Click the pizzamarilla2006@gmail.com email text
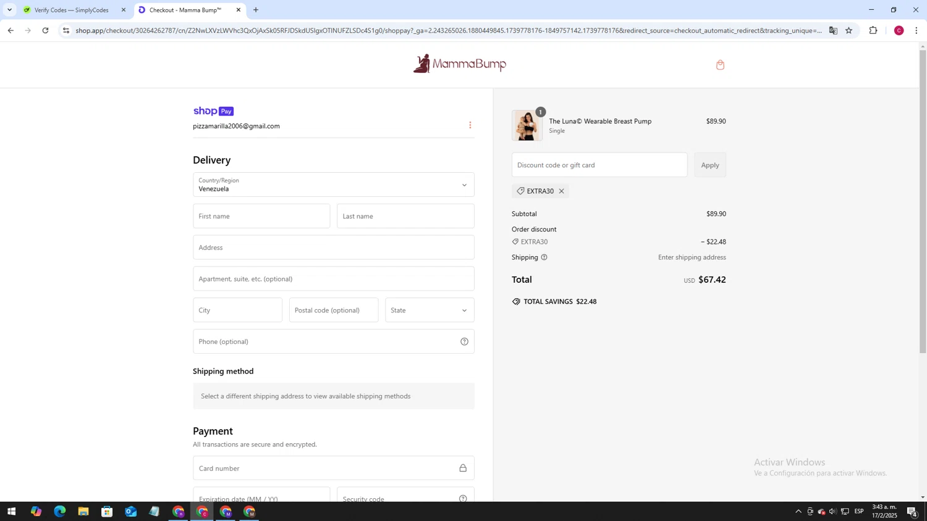Image resolution: width=927 pixels, height=521 pixels. point(236,126)
